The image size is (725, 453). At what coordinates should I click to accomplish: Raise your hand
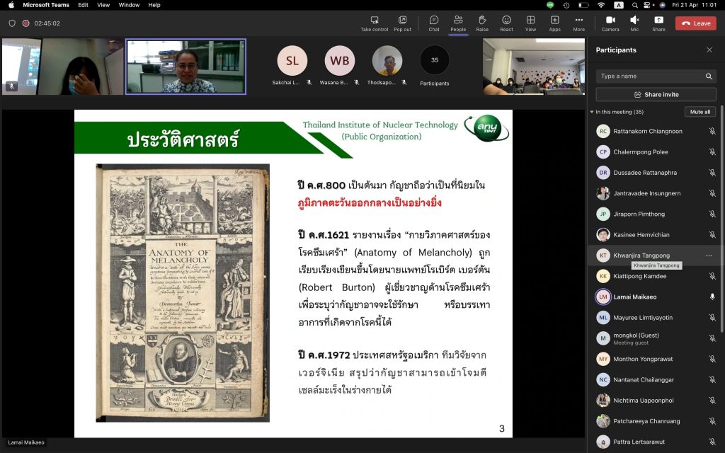click(x=482, y=23)
